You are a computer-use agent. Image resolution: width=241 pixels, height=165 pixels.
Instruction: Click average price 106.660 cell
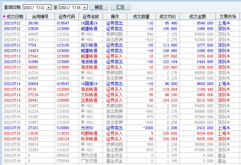point(170,29)
